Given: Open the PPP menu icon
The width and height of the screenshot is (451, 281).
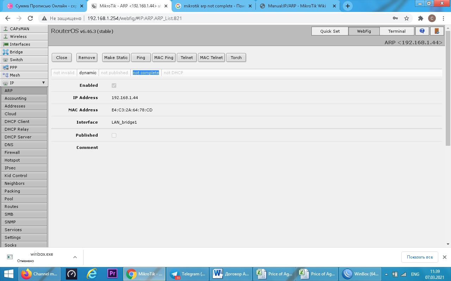Looking at the screenshot, I should (x=5, y=67).
